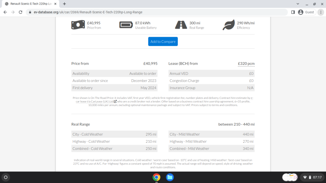Click the Insurance Group row
The width and height of the screenshot is (326, 183).
click(x=212, y=88)
